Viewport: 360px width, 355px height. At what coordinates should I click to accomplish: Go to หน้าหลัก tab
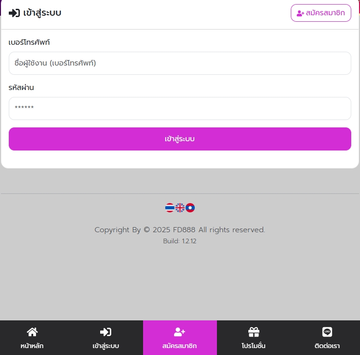pyautogui.click(x=32, y=346)
